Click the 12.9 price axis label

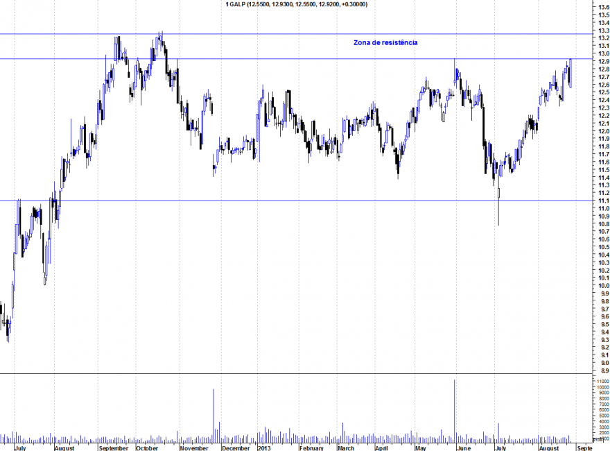(604, 62)
